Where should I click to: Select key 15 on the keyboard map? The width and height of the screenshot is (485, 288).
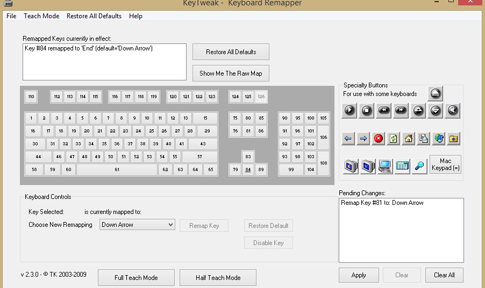pyautogui.click(x=205, y=118)
